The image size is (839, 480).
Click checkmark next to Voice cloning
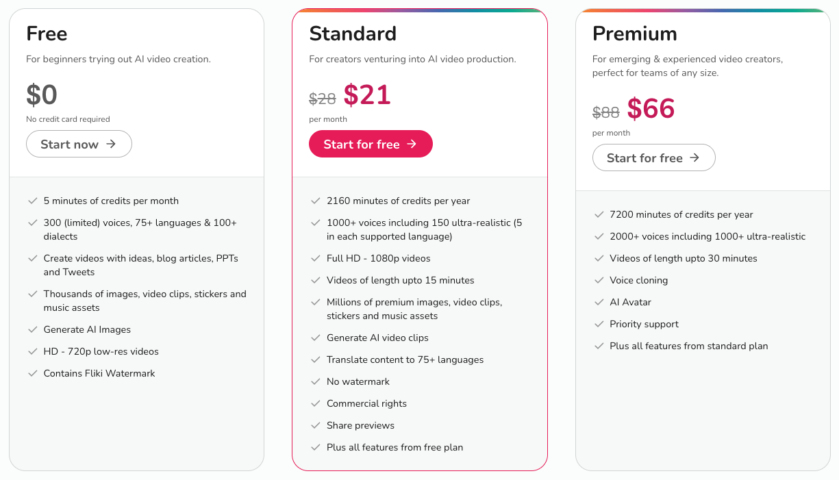coord(599,280)
